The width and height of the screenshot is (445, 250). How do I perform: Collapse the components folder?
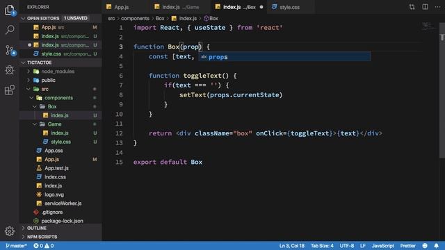click(x=32, y=98)
